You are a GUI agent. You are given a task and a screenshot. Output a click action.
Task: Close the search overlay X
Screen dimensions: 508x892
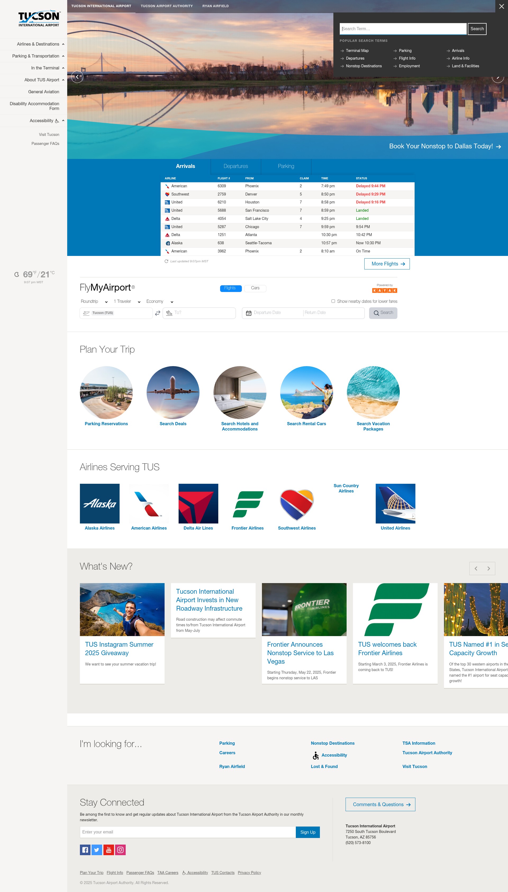pos(501,6)
